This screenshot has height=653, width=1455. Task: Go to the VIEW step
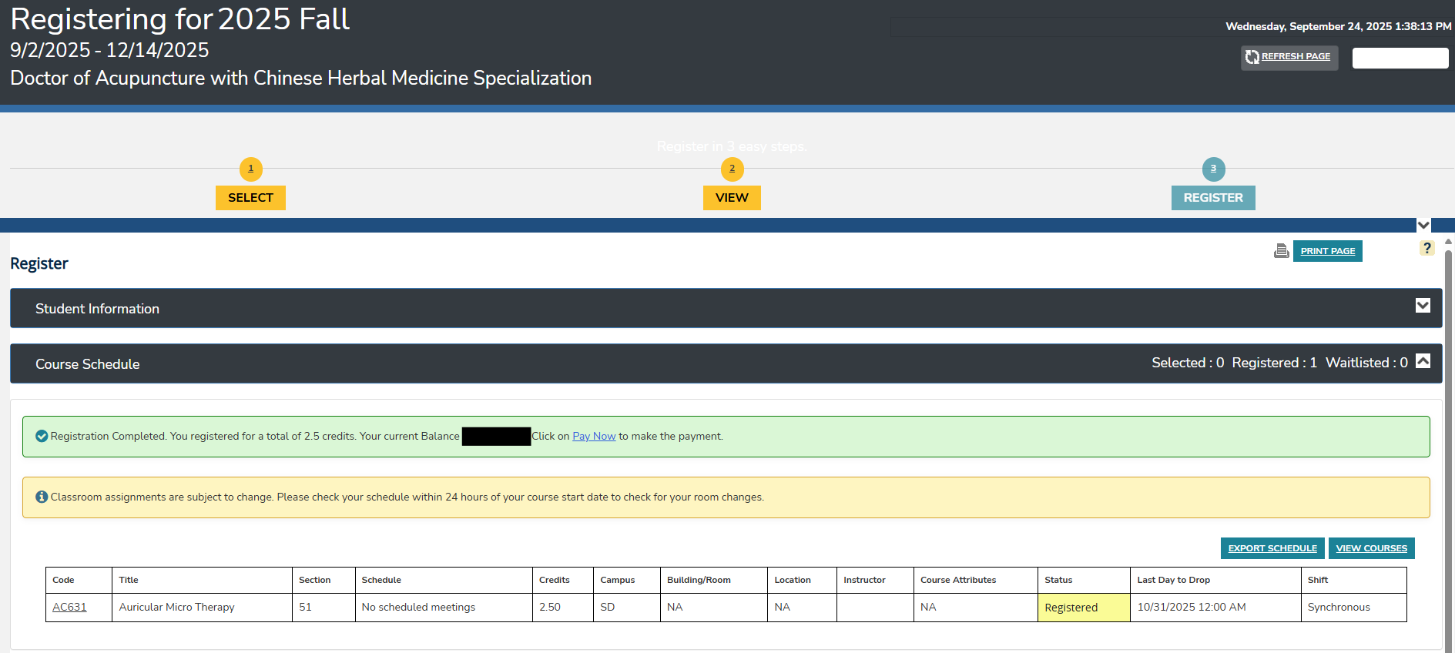click(732, 198)
